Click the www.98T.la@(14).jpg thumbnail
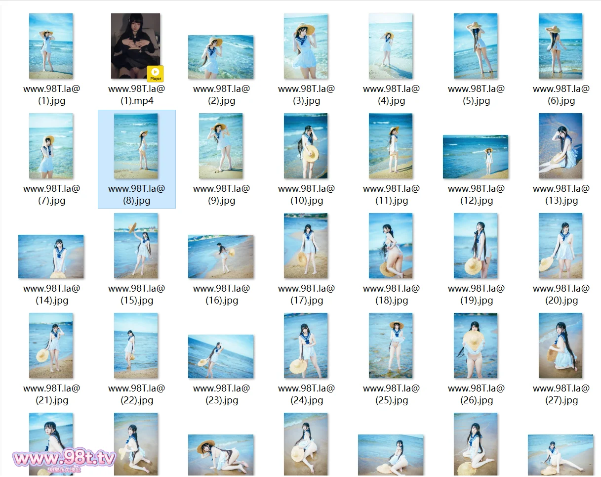Viewport: 601px width, 477px height. (51, 257)
